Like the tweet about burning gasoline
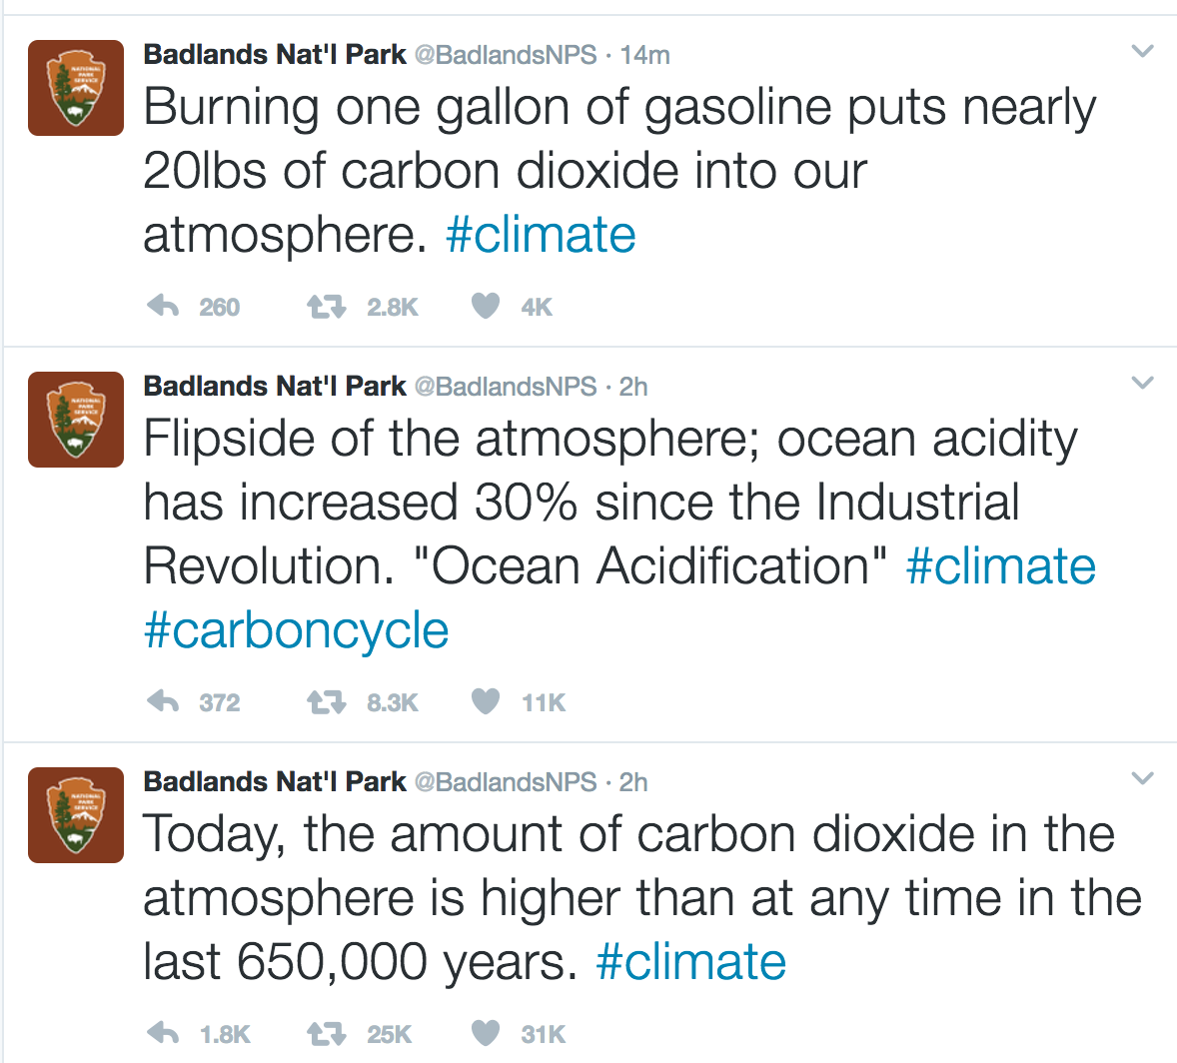The width and height of the screenshot is (1177, 1063). (x=486, y=306)
